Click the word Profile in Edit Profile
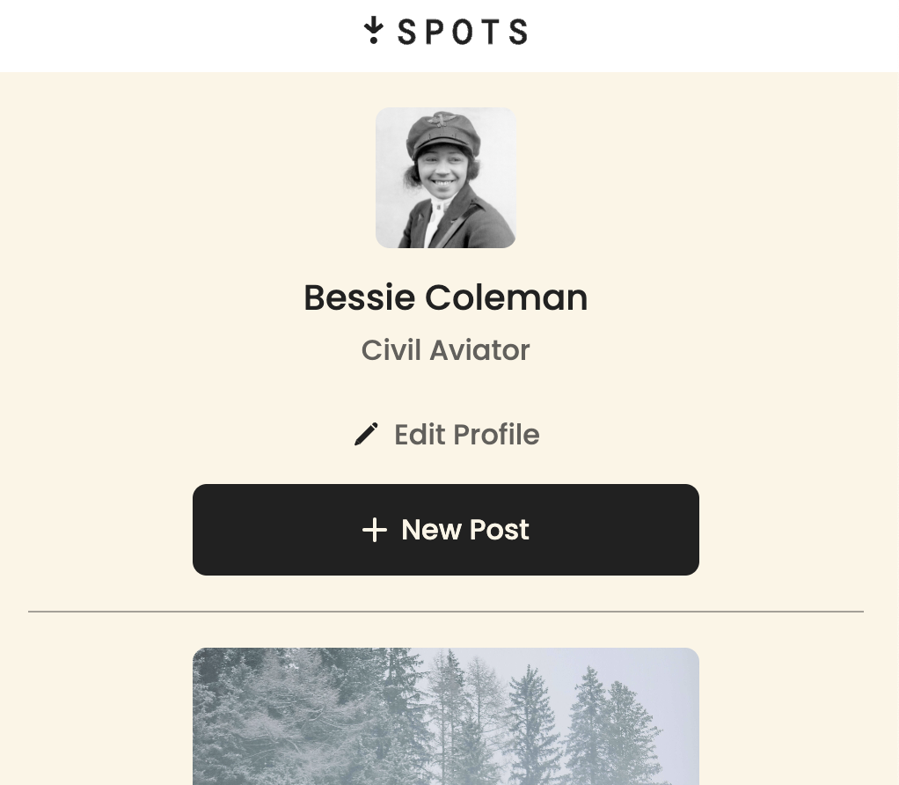Viewport: 899px width, 785px height. (496, 435)
